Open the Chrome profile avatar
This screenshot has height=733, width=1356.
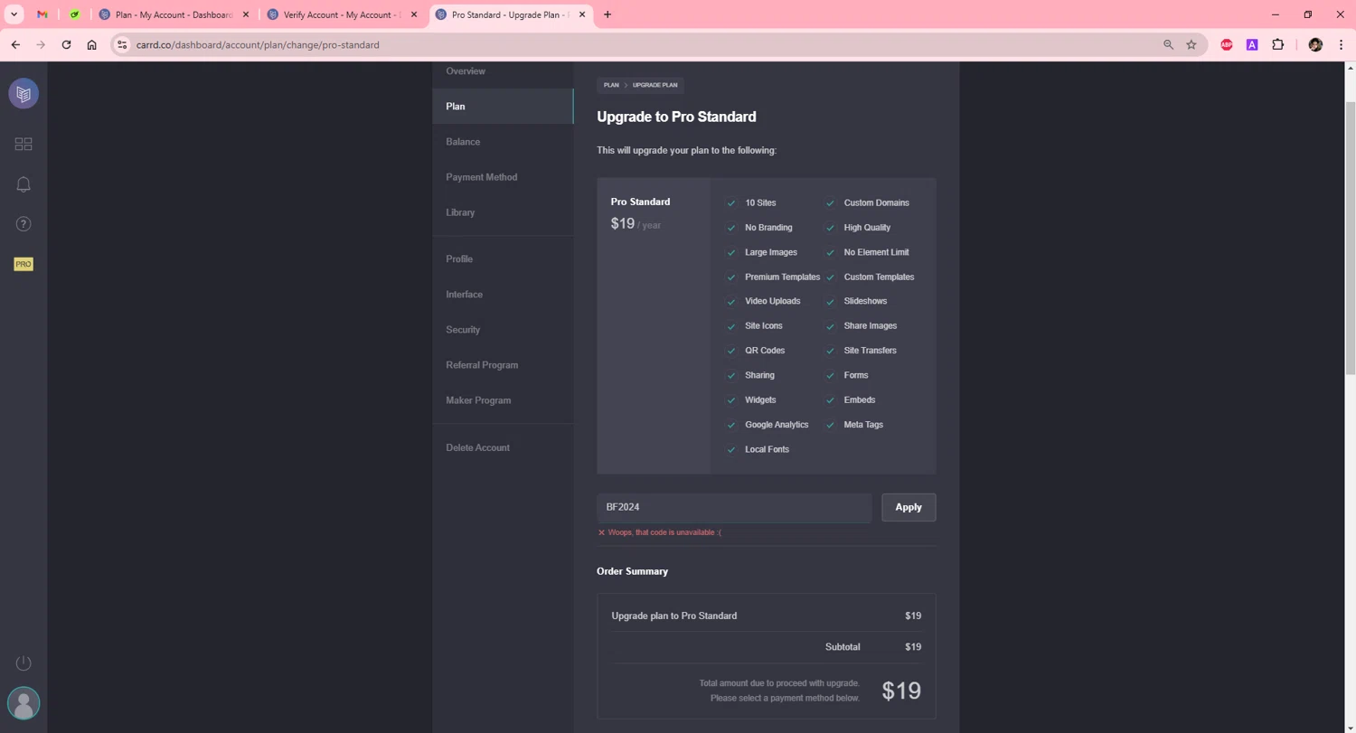(x=1315, y=44)
